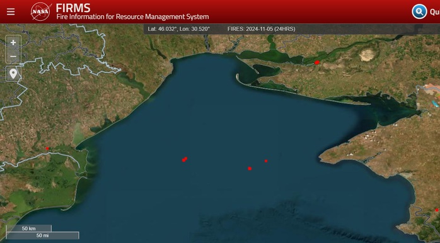Click the 50 km scale bar

pyautogui.click(x=28, y=229)
